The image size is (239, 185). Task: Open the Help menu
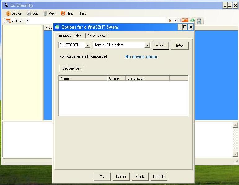pyautogui.click(x=67, y=13)
